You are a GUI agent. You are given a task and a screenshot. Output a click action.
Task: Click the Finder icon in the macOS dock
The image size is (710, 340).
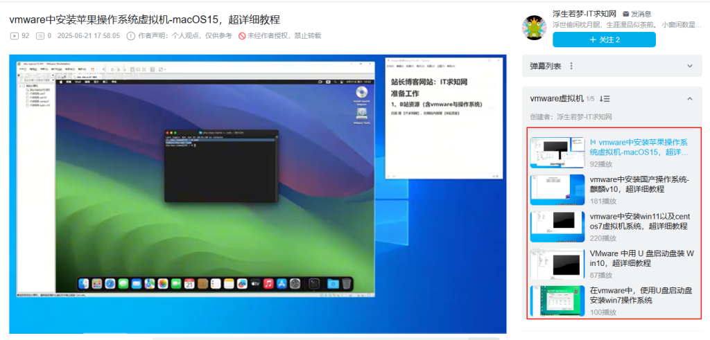click(x=84, y=283)
